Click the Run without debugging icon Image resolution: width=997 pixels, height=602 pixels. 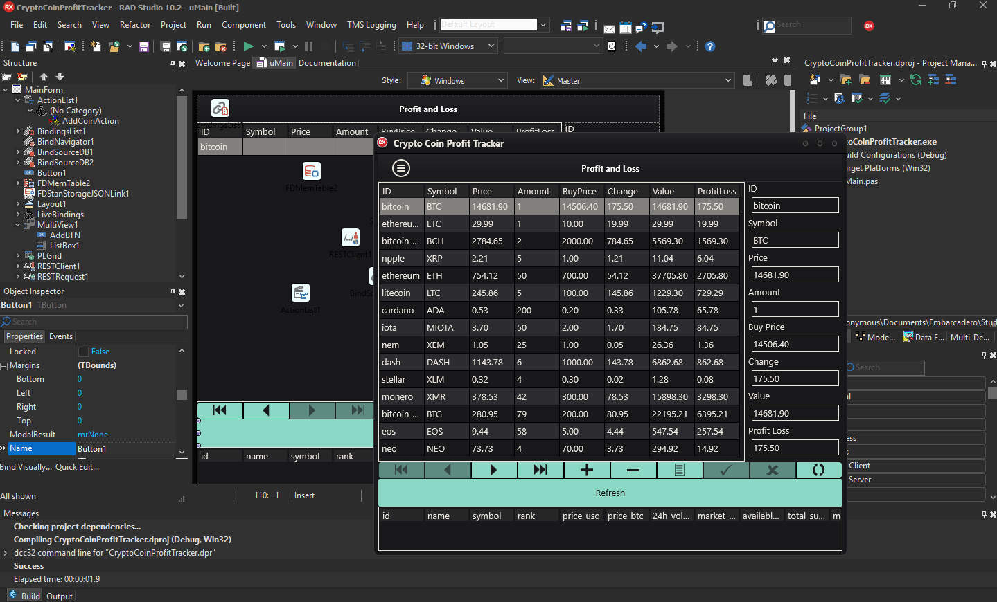280,46
